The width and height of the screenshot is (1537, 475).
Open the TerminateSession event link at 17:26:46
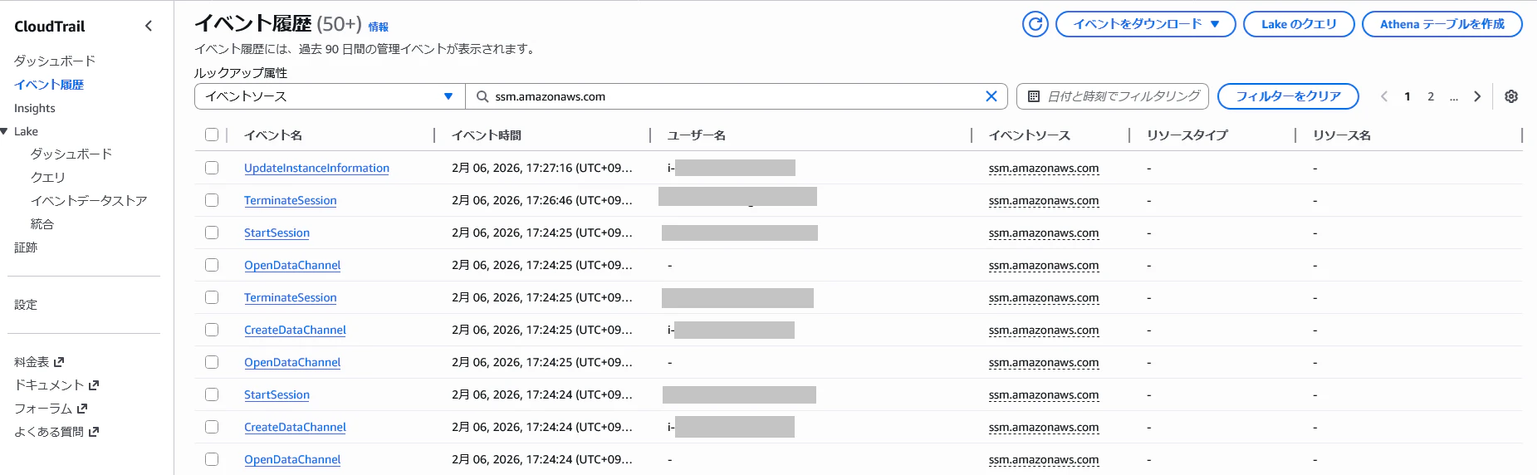(x=291, y=200)
